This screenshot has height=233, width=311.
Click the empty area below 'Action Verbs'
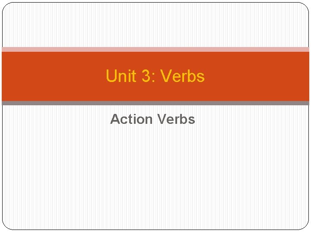click(155, 177)
